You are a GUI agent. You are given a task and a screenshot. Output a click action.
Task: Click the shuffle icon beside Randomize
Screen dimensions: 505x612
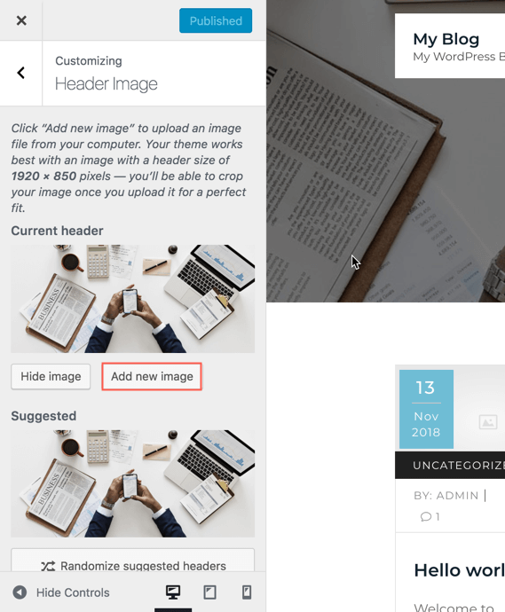[48, 566]
